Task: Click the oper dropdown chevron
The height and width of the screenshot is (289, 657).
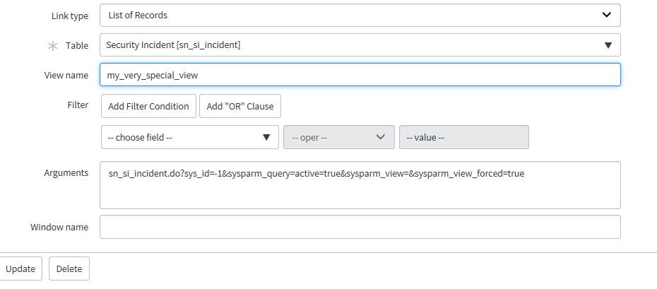Action: (x=381, y=137)
